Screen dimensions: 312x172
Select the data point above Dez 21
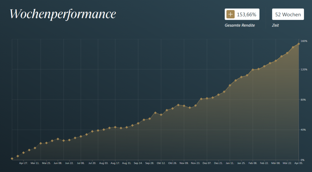(219, 95)
